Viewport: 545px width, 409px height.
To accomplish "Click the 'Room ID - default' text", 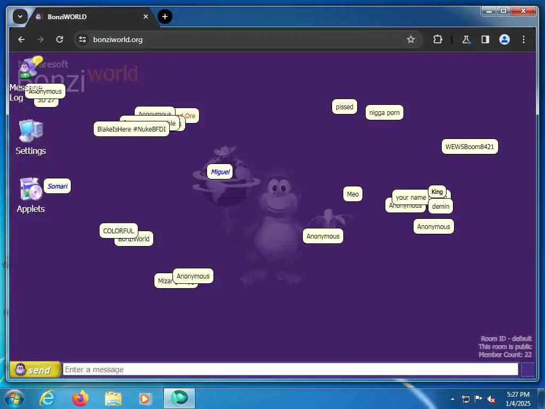I will (506, 338).
